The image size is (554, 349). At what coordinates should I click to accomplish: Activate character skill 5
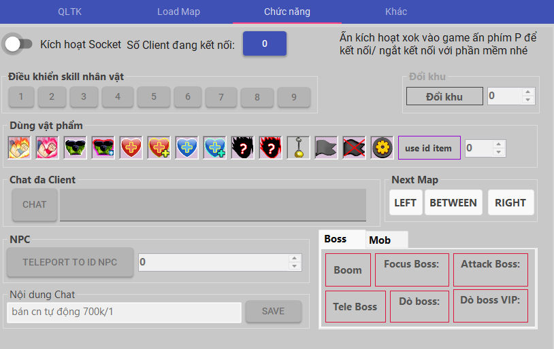point(154,96)
